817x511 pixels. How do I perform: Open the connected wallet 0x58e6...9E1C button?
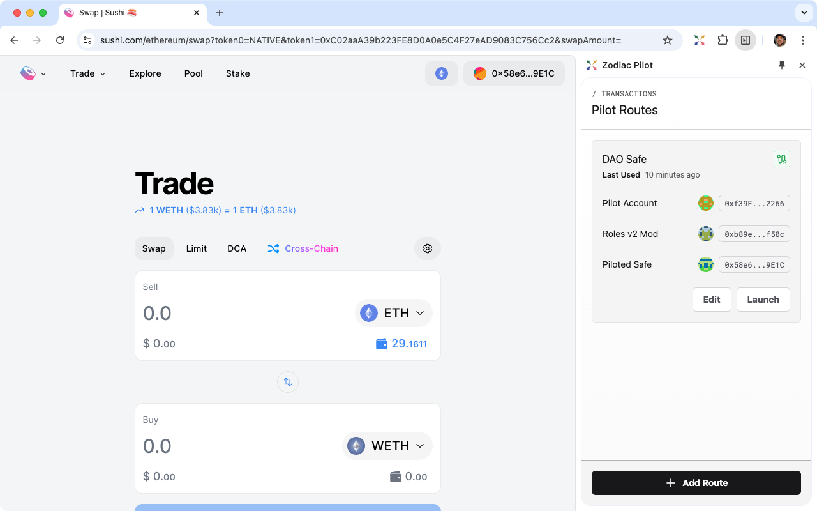coord(514,73)
